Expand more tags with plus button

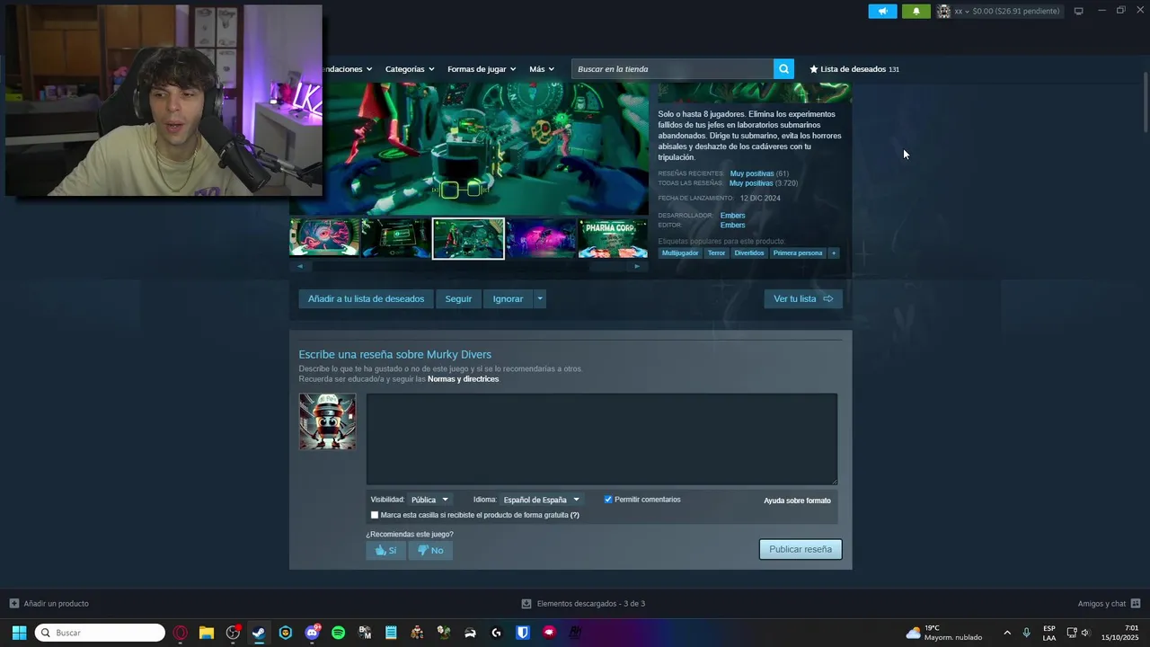point(834,253)
